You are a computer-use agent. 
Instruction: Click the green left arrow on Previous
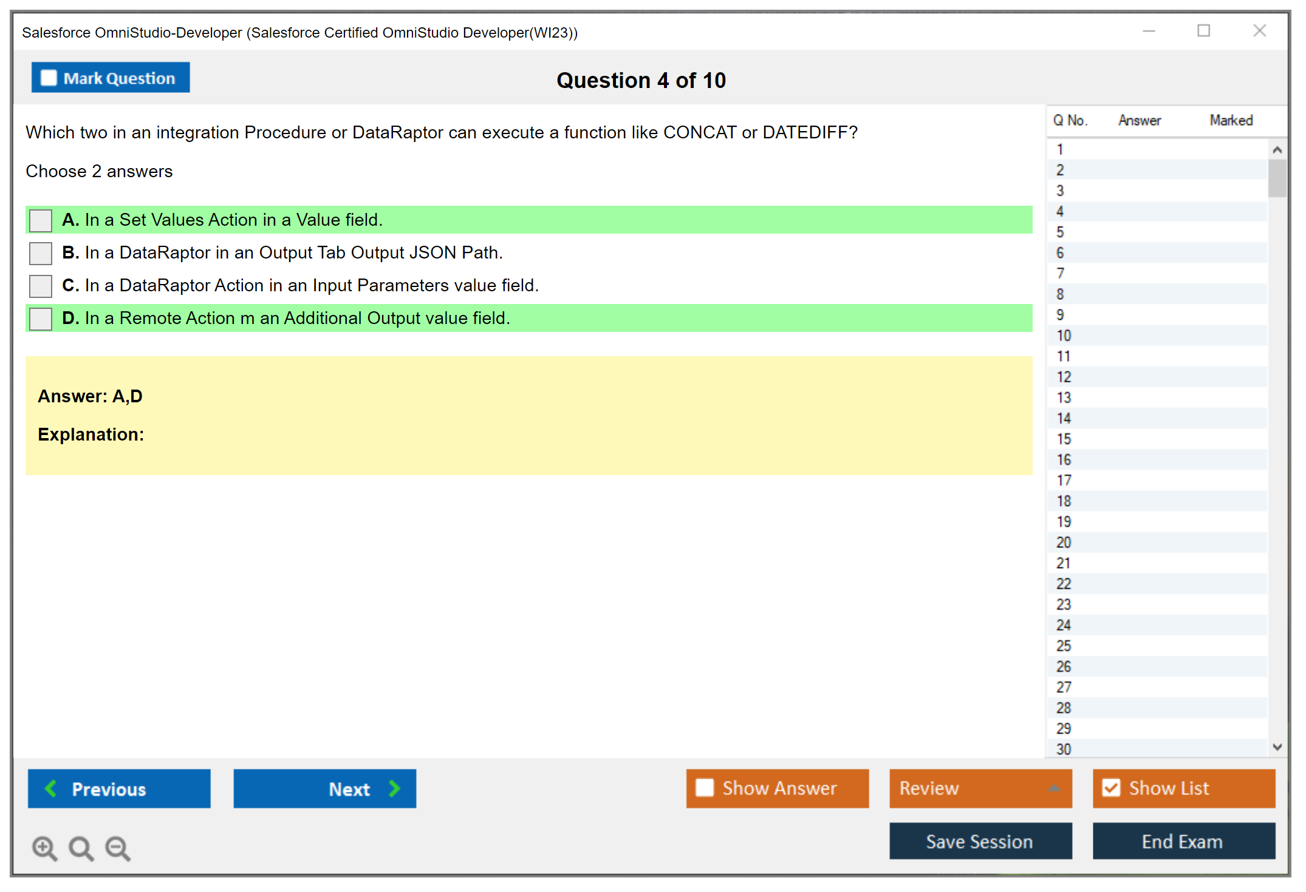coord(52,788)
